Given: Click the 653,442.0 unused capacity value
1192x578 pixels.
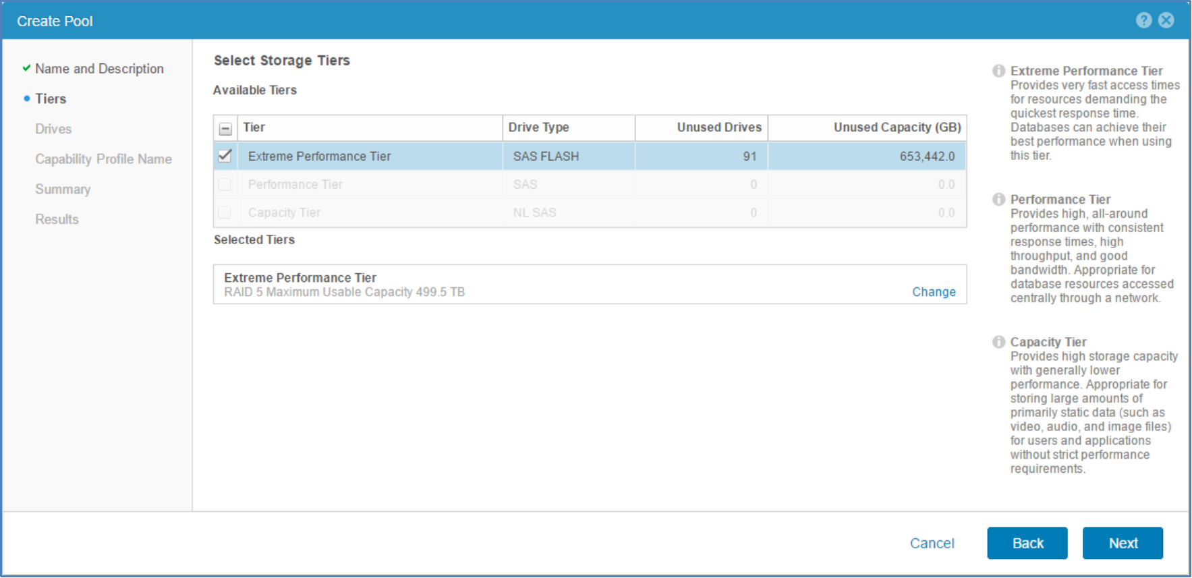Looking at the screenshot, I should [x=927, y=156].
